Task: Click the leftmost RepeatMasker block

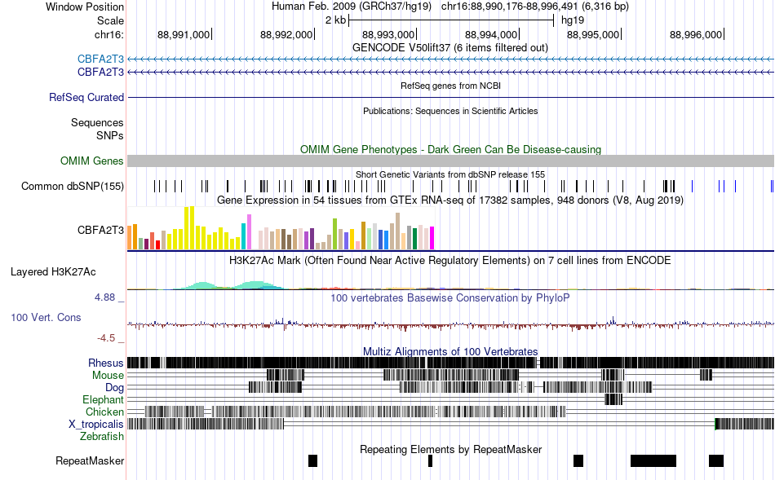Action: pyautogui.click(x=312, y=460)
